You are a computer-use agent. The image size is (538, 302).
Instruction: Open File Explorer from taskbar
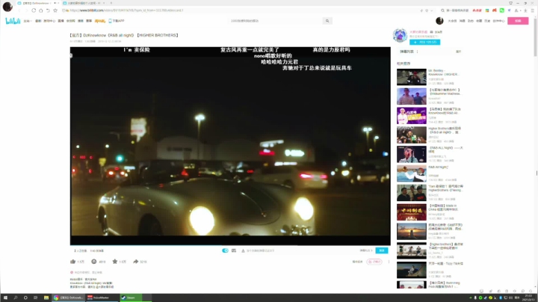coord(46,298)
